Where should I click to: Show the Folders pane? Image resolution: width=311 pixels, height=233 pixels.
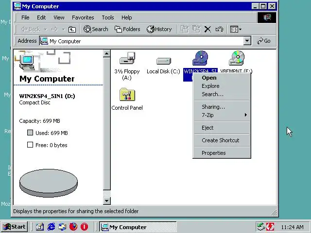pos(127,29)
